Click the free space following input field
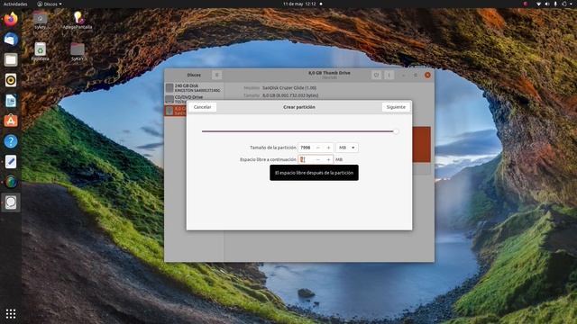 (x=306, y=159)
